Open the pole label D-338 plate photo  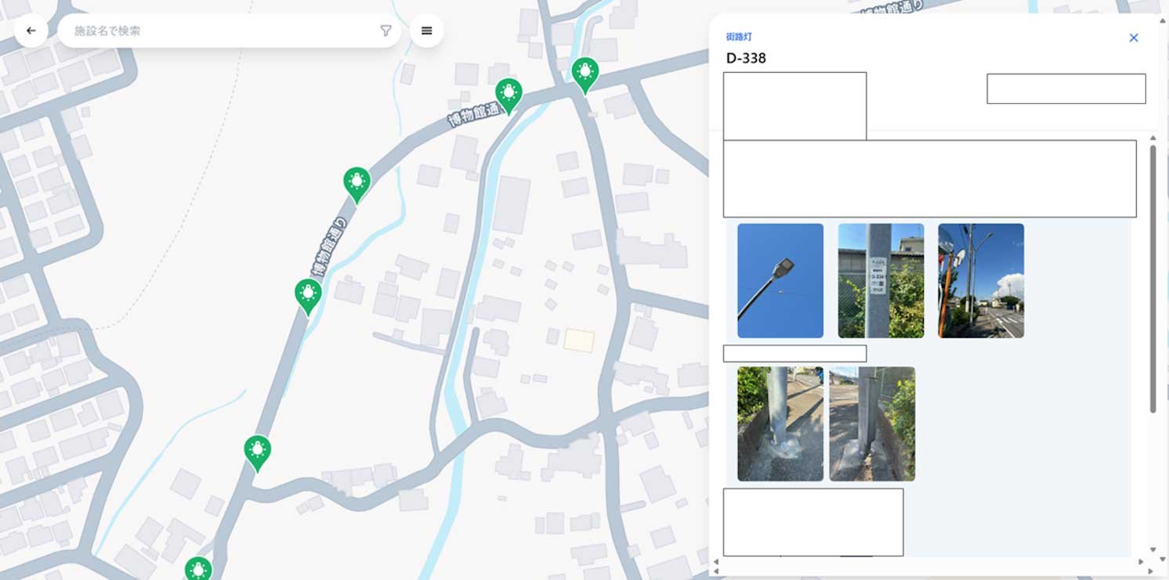pyautogui.click(x=881, y=281)
